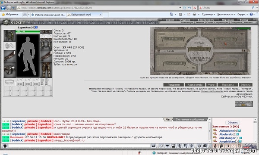The image size is (259, 155).
Task: Click the Обновить refresh button in user list
Action: [x=233, y=123]
